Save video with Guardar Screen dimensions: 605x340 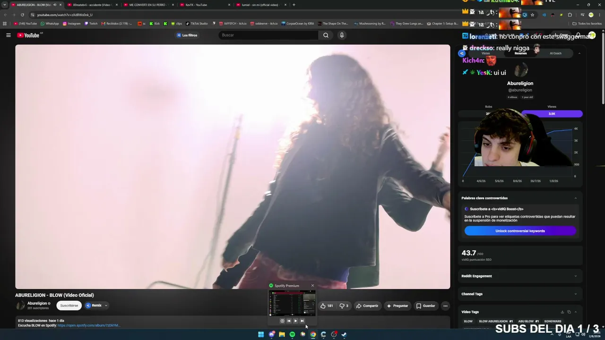(425, 306)
